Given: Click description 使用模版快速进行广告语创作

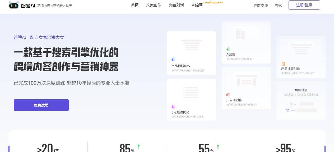Looking at the screenshot, I should [242, 105].
